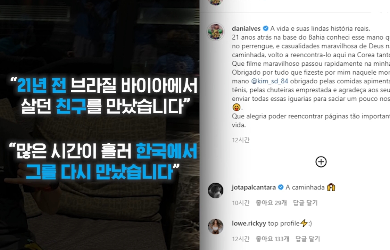Open the lowe.rickyy username link

pos(249,223)
